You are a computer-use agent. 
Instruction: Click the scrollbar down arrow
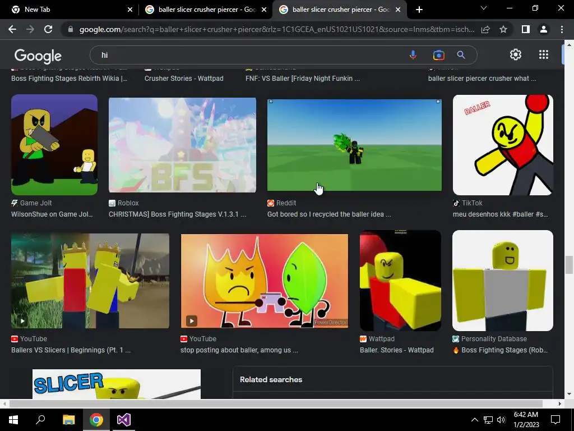pyautogui.click(x=568, y=394)
